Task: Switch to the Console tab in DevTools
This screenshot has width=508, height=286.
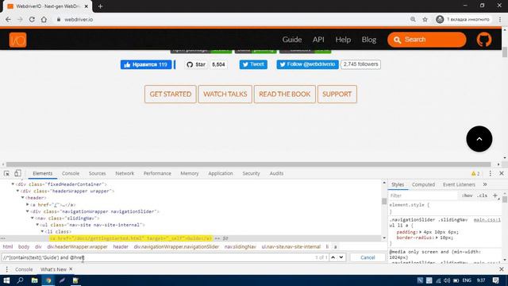Action: click(x=71, y=173)
